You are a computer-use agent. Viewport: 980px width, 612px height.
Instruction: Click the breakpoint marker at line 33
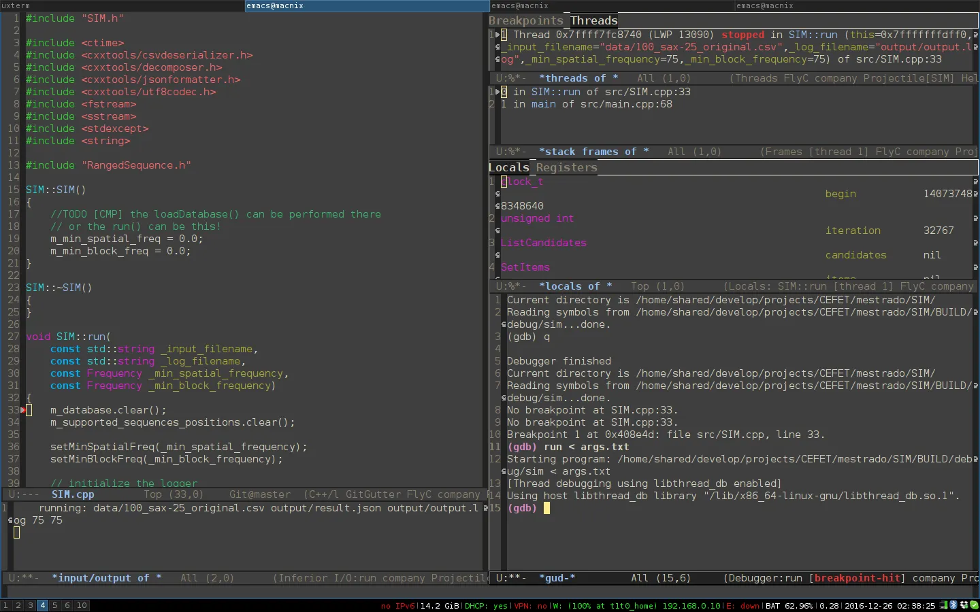23,410
